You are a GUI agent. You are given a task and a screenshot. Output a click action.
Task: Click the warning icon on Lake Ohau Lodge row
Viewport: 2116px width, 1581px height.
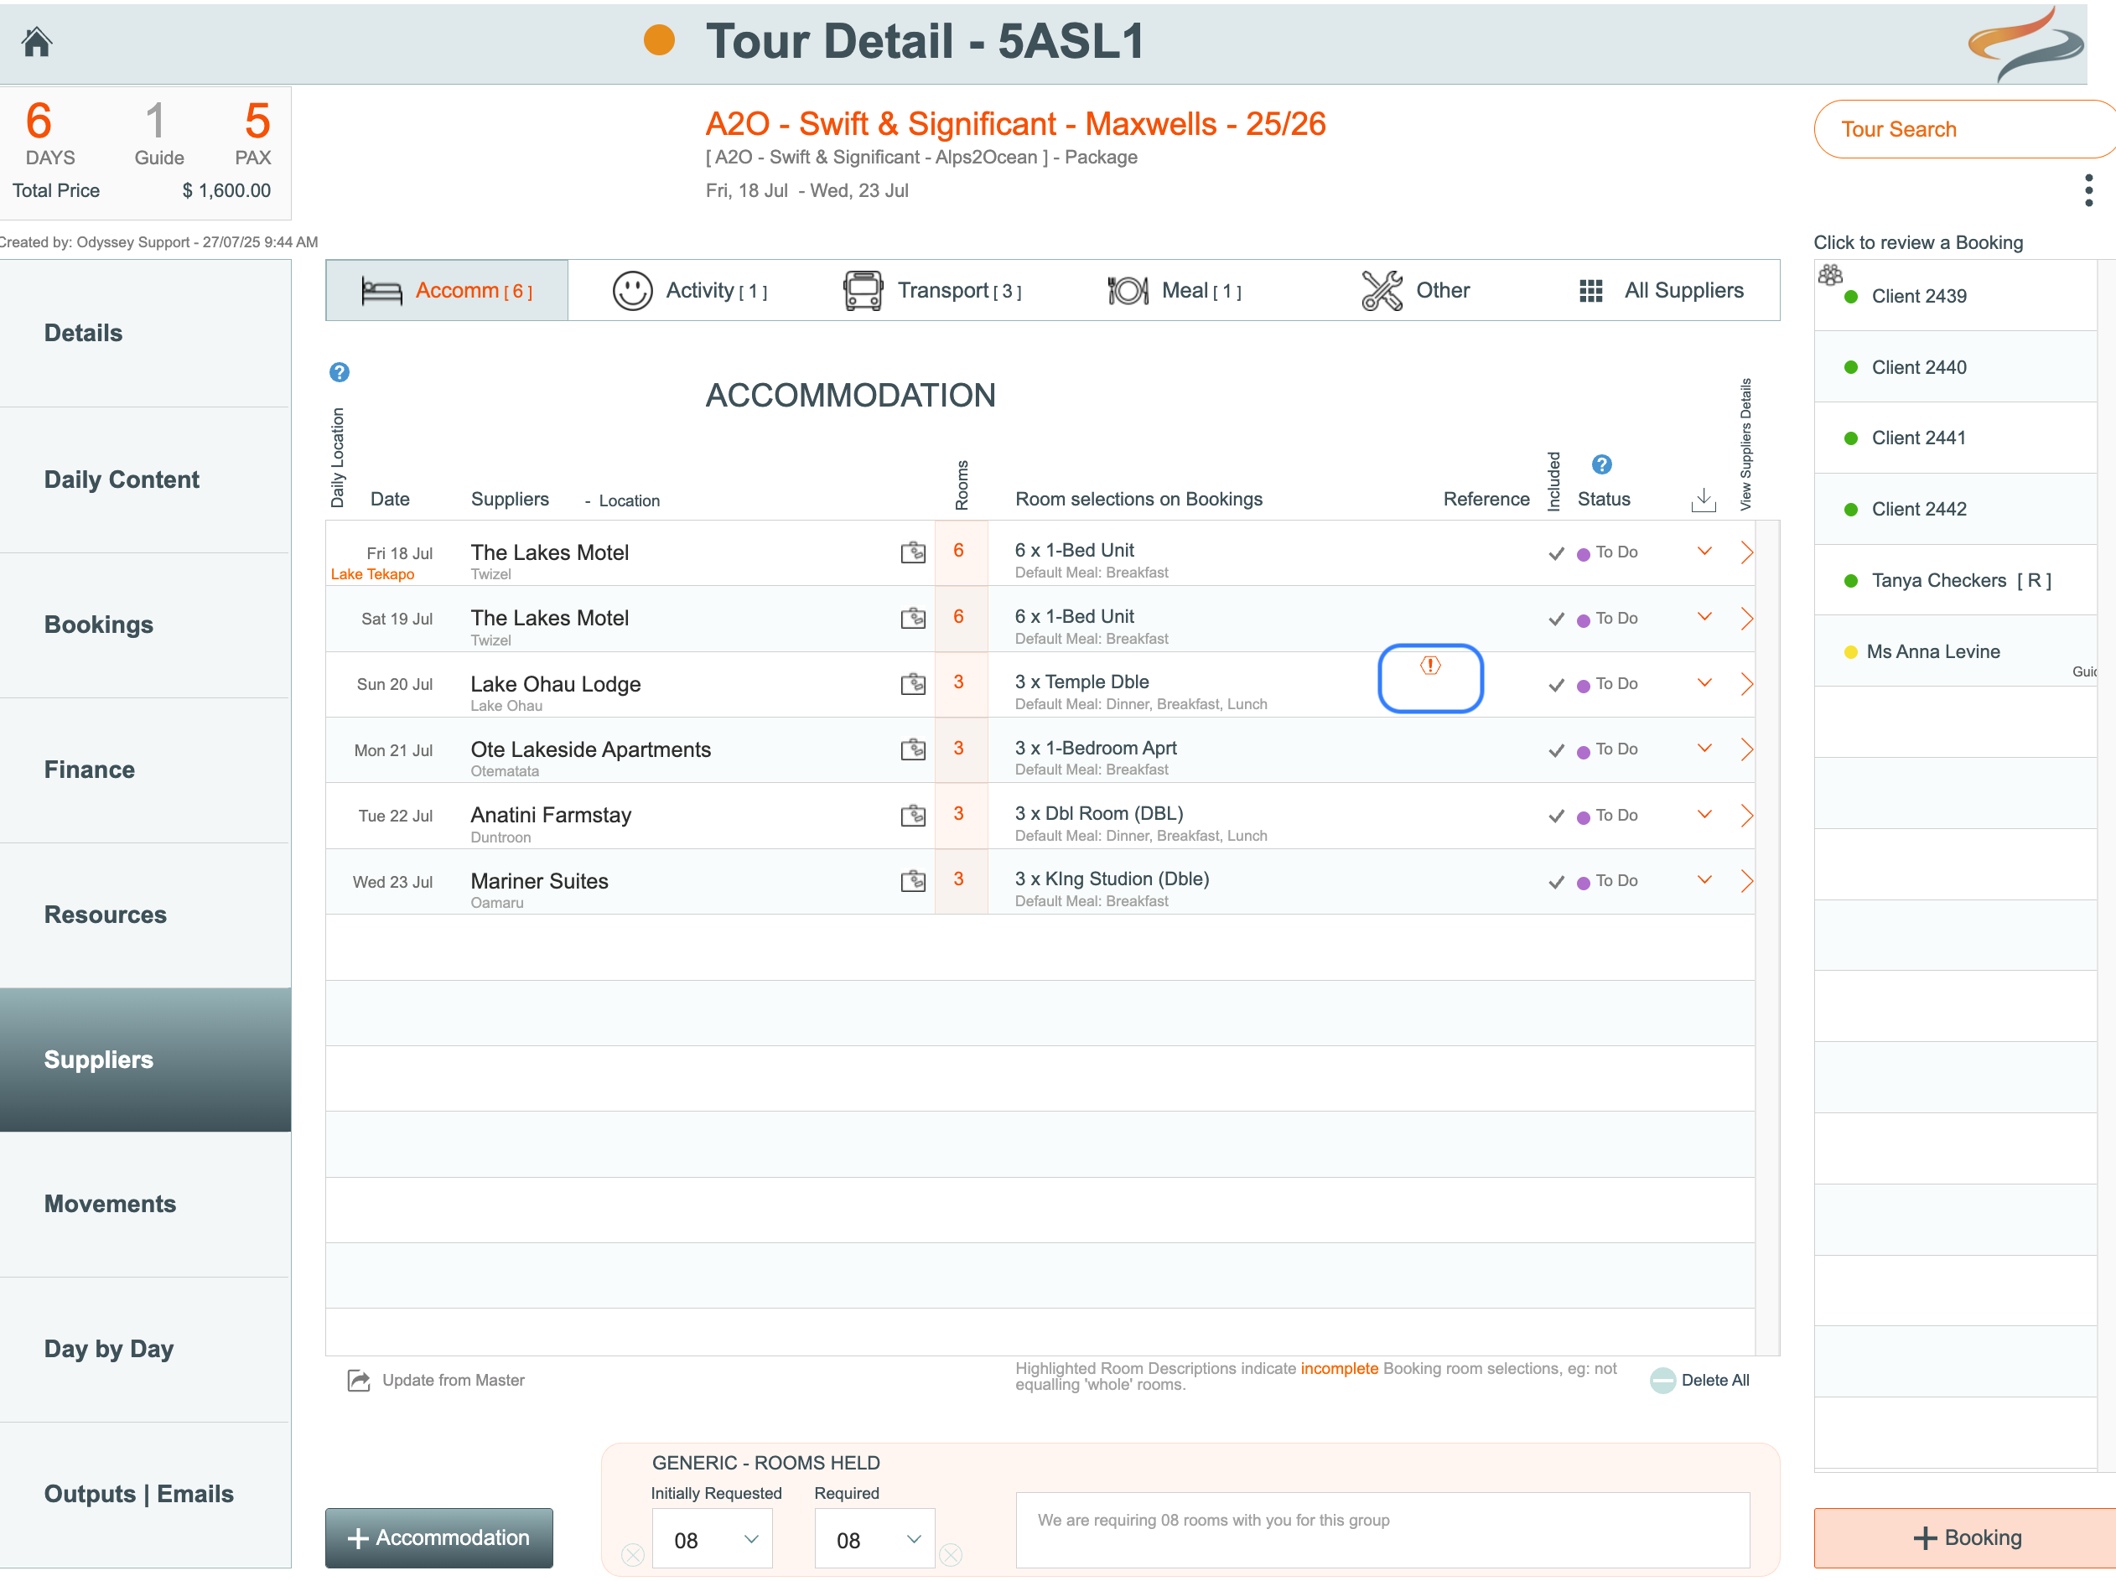(1429, 666)
